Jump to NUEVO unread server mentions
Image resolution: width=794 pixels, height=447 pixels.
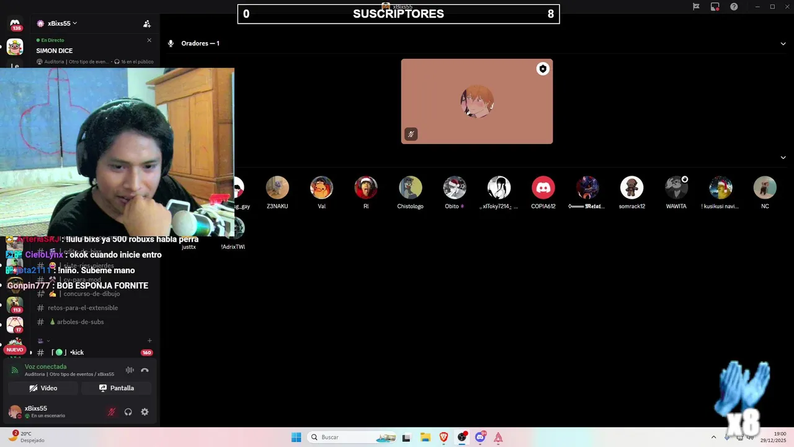15,350
